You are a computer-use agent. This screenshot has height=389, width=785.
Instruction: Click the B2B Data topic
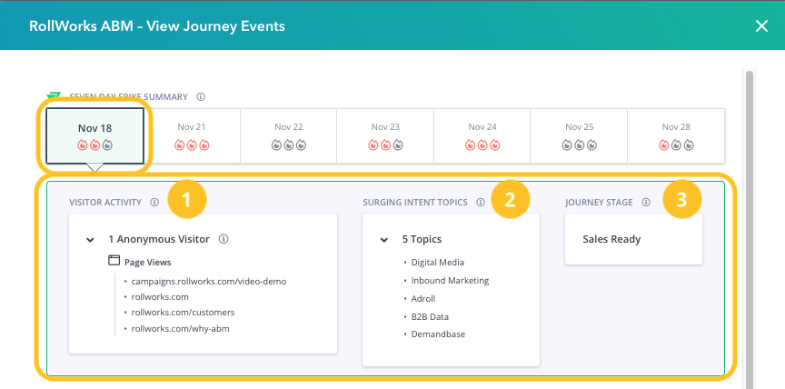coord(430,317)
